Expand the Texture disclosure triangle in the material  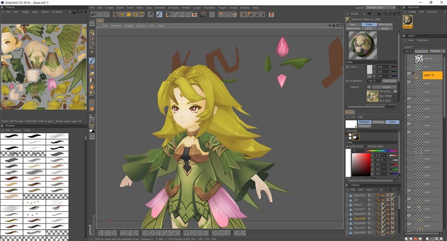point(347,87)
